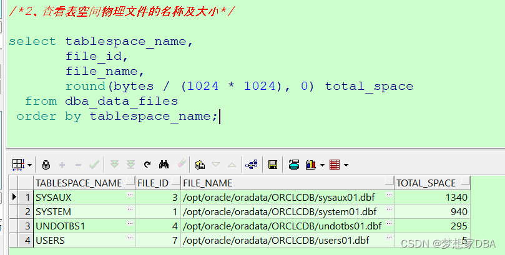The height and width of the screenshot is (255, 505).
Task: Click the query by example icon
Action: pos(200,165)
